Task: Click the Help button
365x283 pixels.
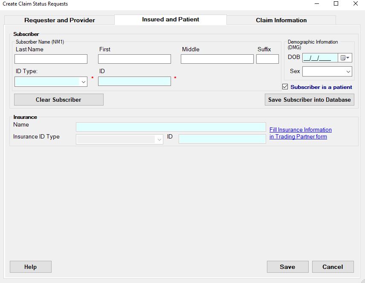Action: [31, 267]
